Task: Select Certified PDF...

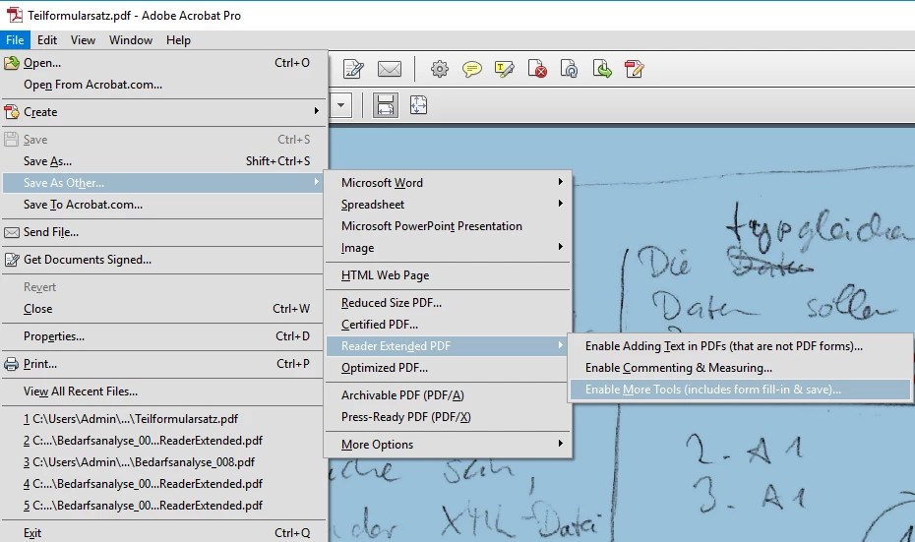Action: (448, 325)
